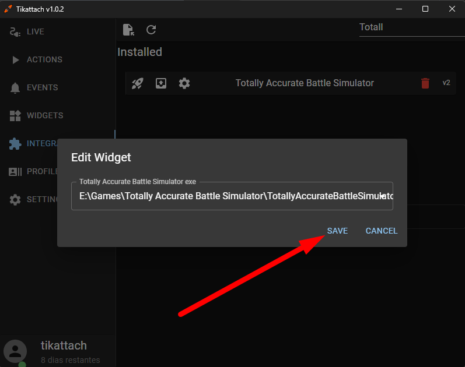Click the ACTIONS play triangle icon
The width and height of the screenshot is (465, 367).
[x=15, y=60]
